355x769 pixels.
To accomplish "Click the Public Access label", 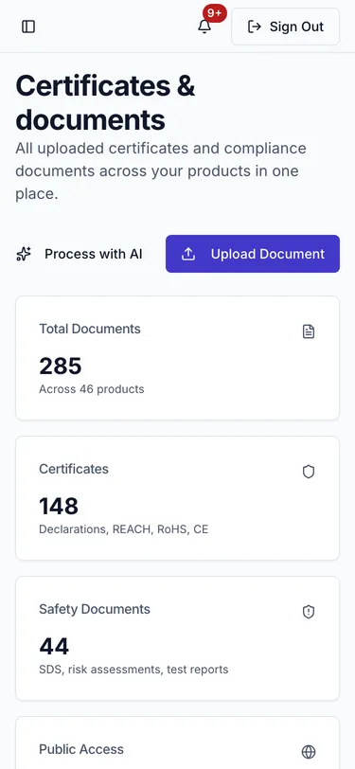I will (x=81, y=749).
